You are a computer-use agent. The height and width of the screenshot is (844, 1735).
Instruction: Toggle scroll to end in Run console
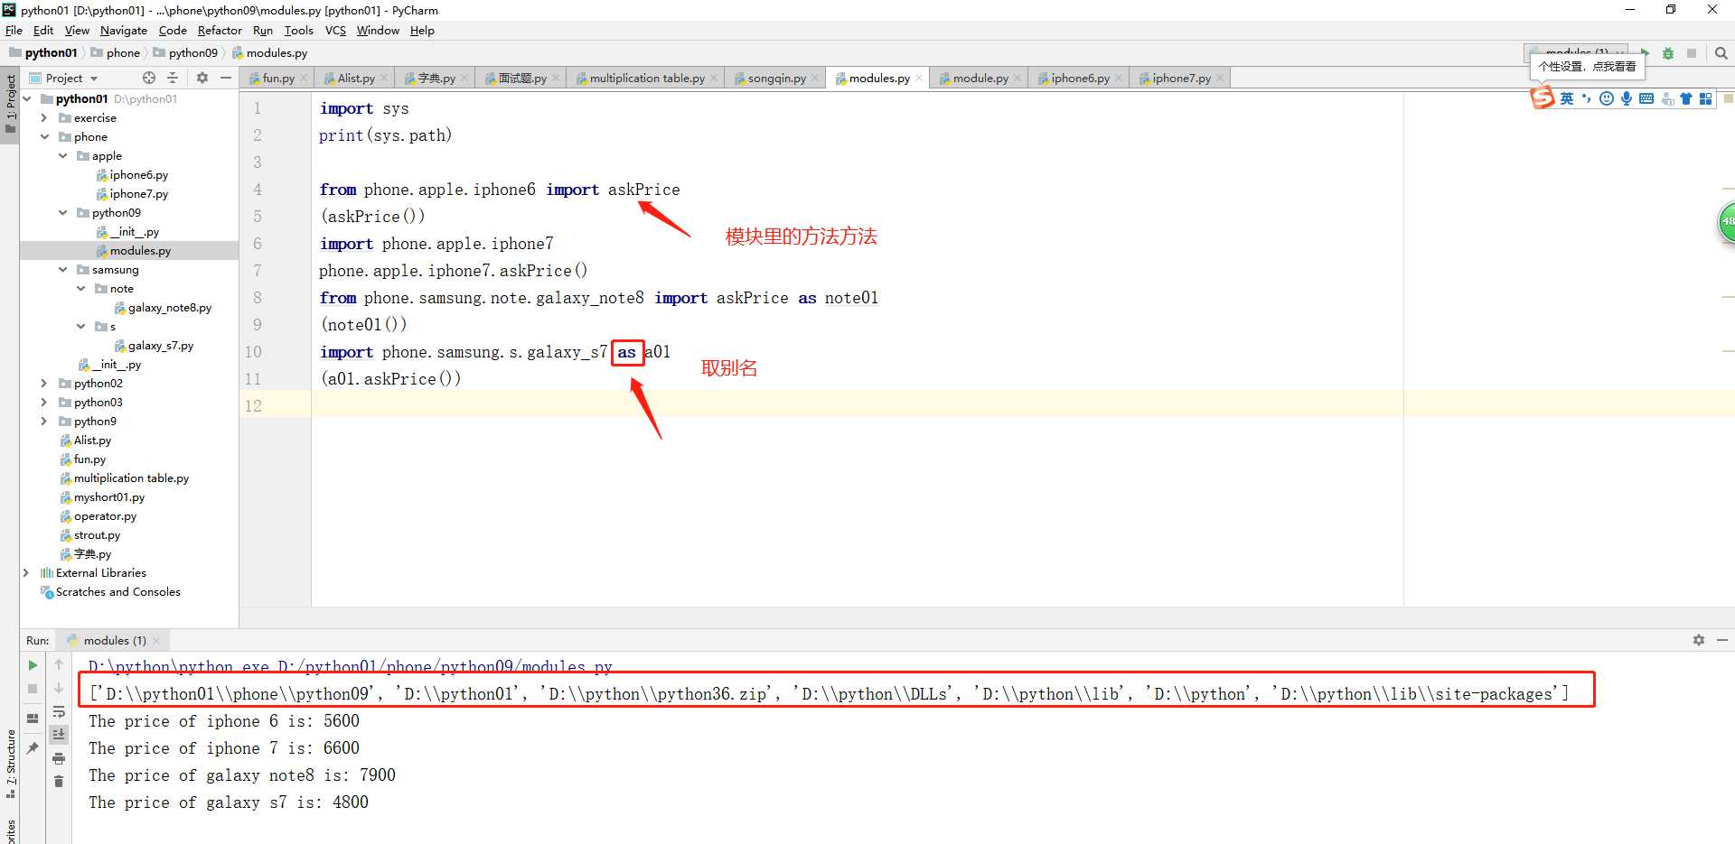[x=59, y=735]
